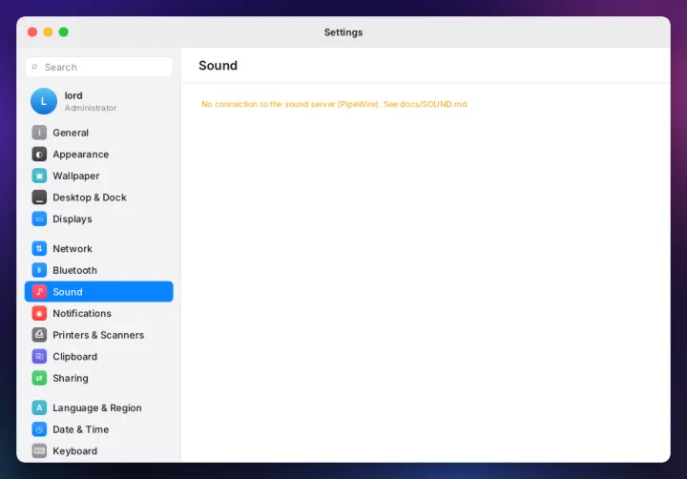Screen dimensions: 687x479
Task: Minimize the Settings window
Action: click(x=49, y=32)
